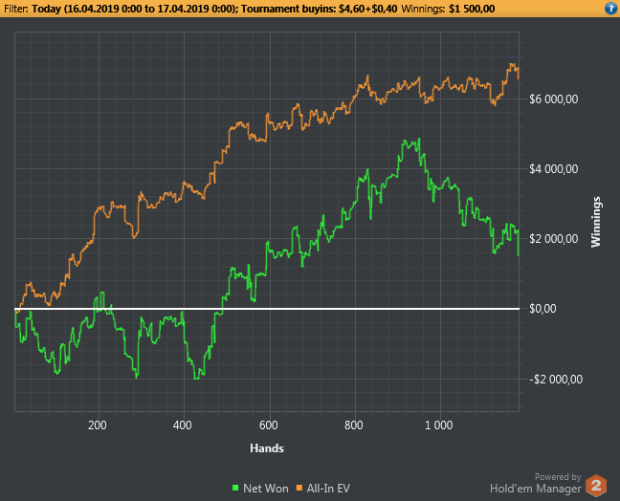Click the green Net Won color swatch
This screenshot has height=501, width=620.
235,488
